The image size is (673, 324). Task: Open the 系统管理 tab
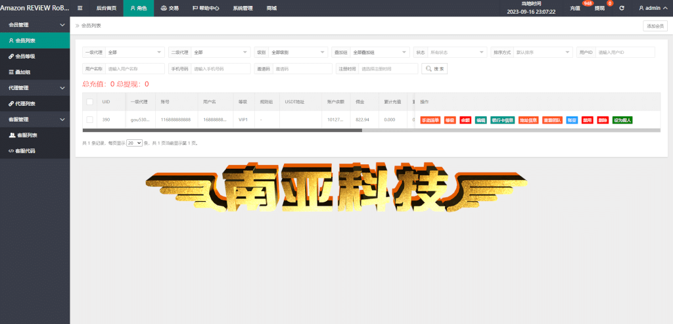coord(243,8)
